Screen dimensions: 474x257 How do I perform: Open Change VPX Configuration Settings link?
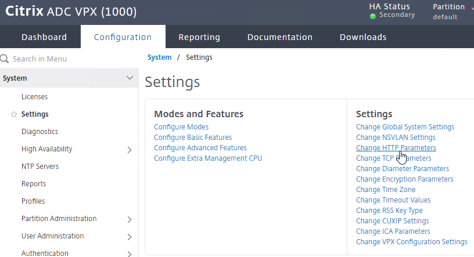pyautogui.click(x=412, y=241)
